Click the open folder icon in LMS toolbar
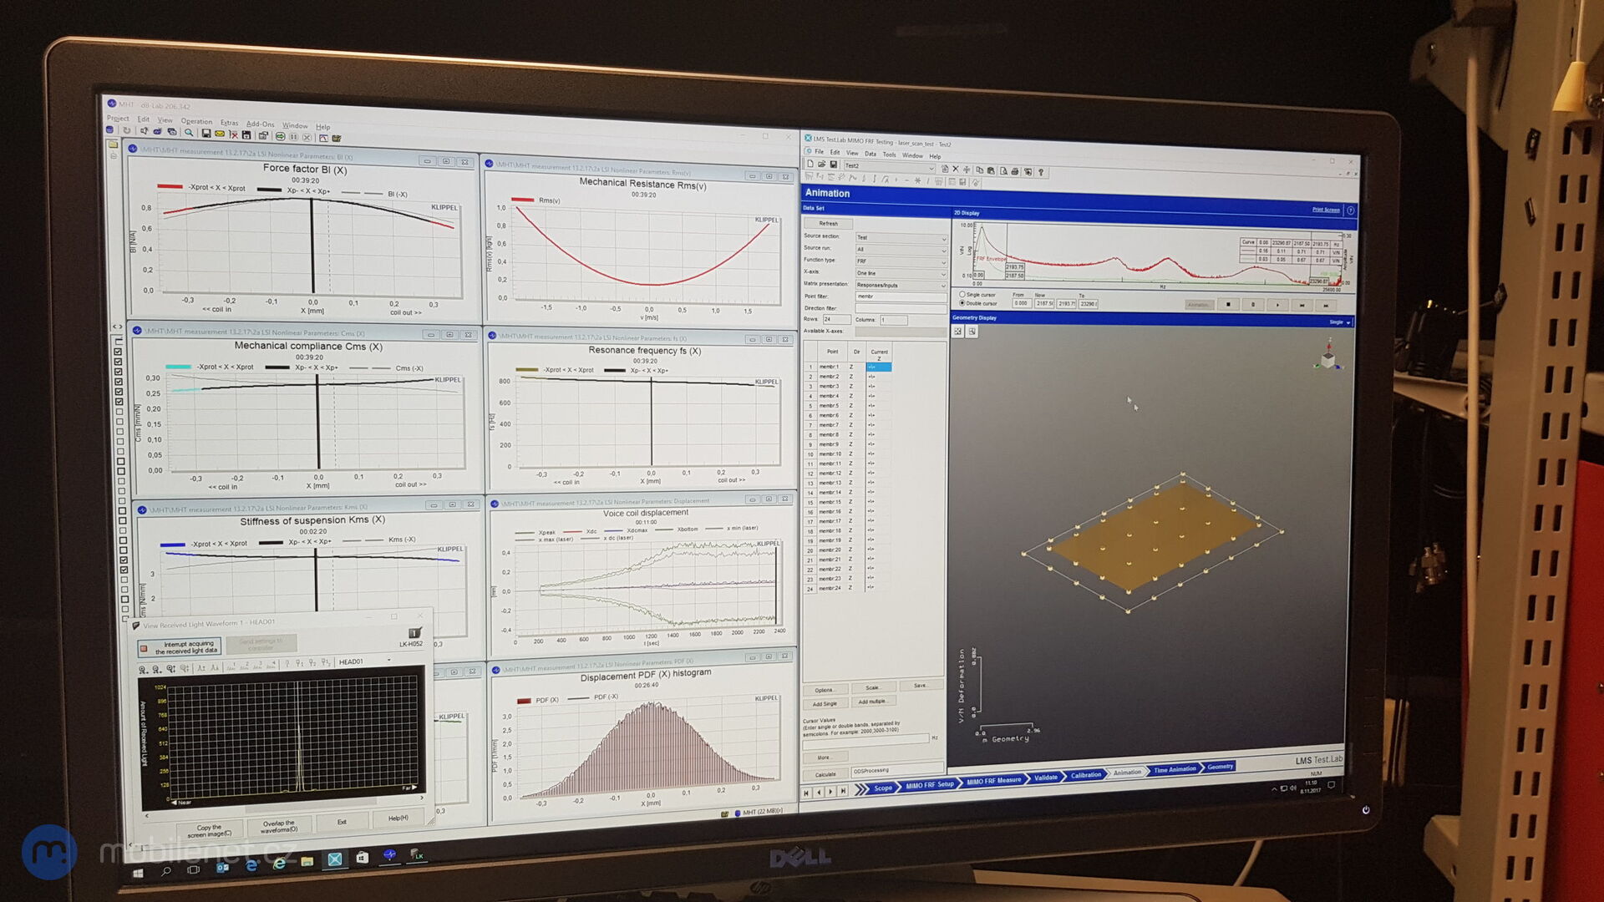This screenshot has height=902, width=1604. click(x=821, y=165)
